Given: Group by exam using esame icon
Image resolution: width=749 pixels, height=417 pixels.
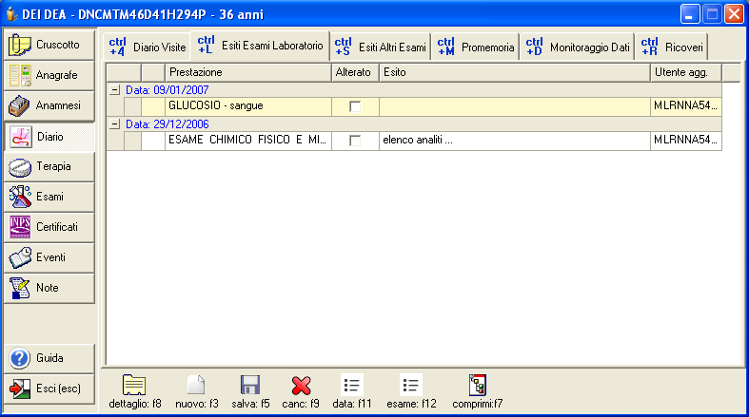Looking at the screenshot, I should pyautogui.click(x=410, y=385).
